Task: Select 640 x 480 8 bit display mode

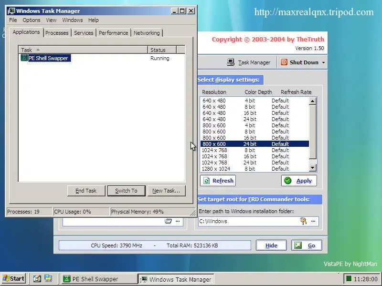Action: point(255,107)
